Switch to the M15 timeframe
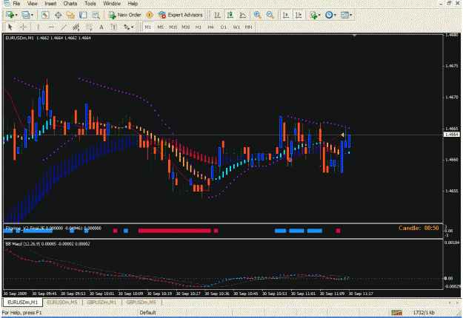Image resolution: width=463 pixels, height=318 pixels. pos(173,27)
